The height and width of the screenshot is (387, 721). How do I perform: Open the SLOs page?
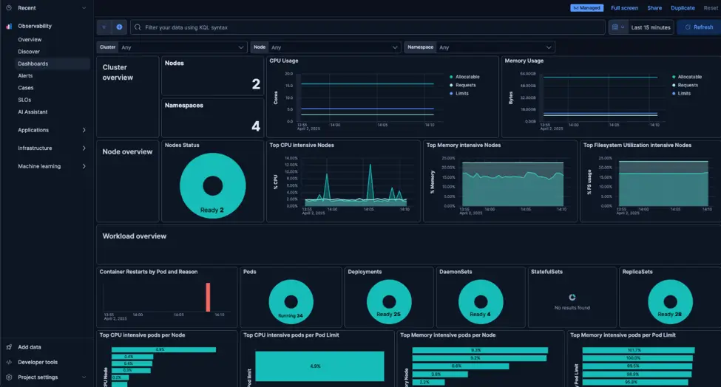(24, 100)
